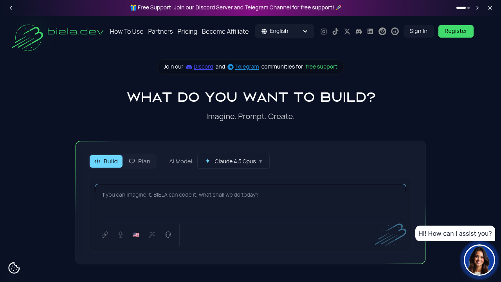Switch to Build mode
Viewport: 501px width, 282px height.
pos(106,161)
